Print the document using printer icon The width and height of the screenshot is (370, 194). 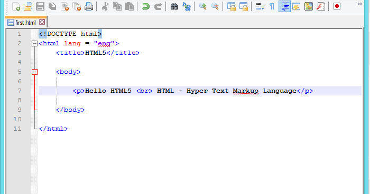[89, 6]
